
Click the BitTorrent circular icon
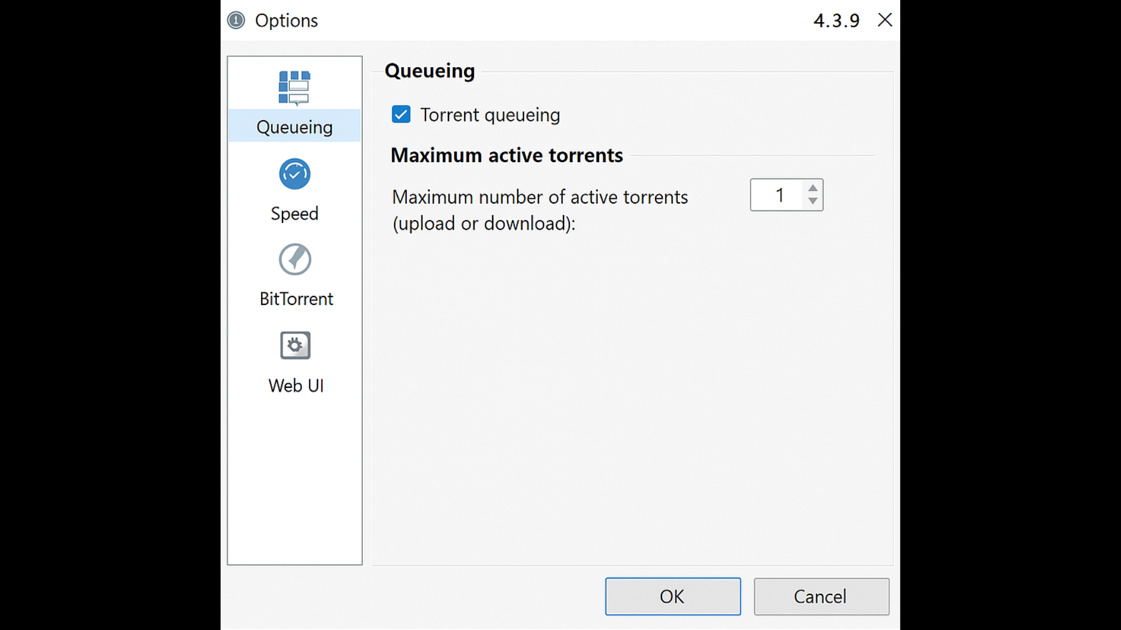tap(295, 260)
